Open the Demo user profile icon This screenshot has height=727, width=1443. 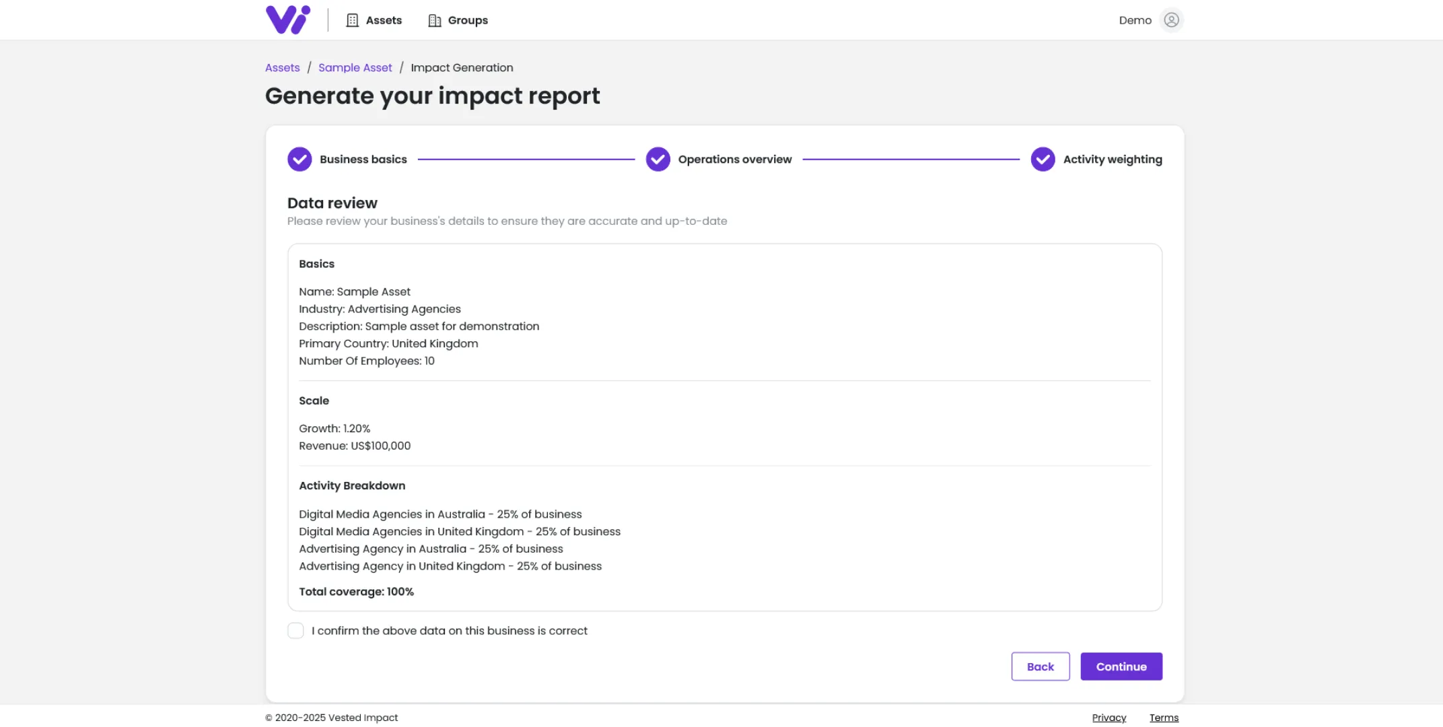[1172, 20]
